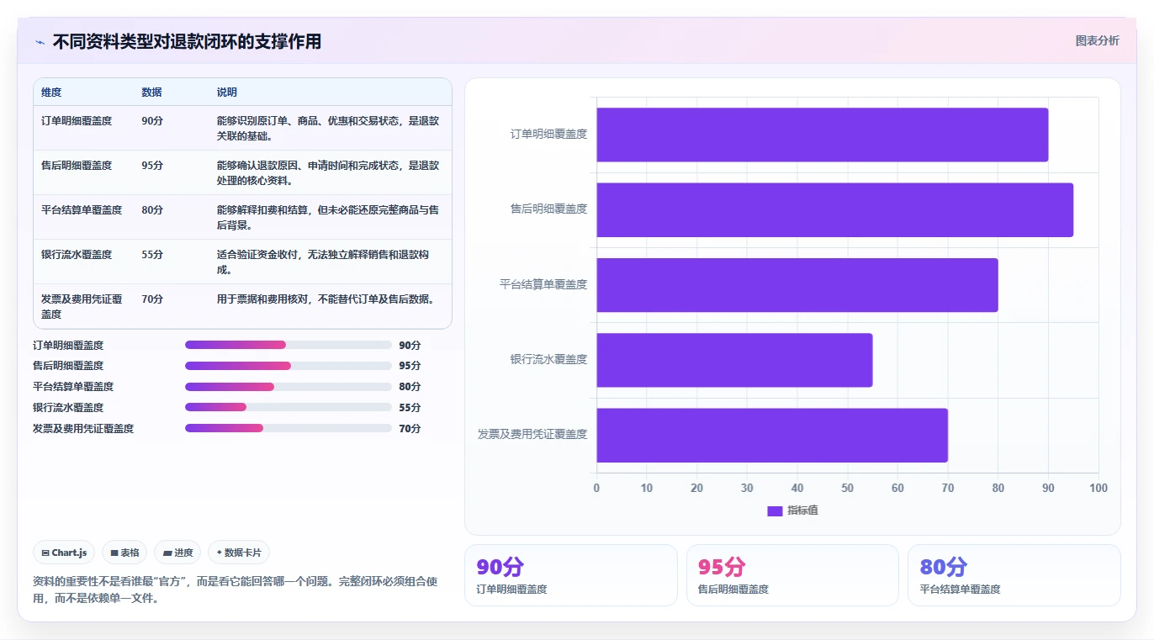The height and width of the screenshot is (640, 1154).
Task: Click the description starting 用于票据和费用核对
Action: click(326, 299)
